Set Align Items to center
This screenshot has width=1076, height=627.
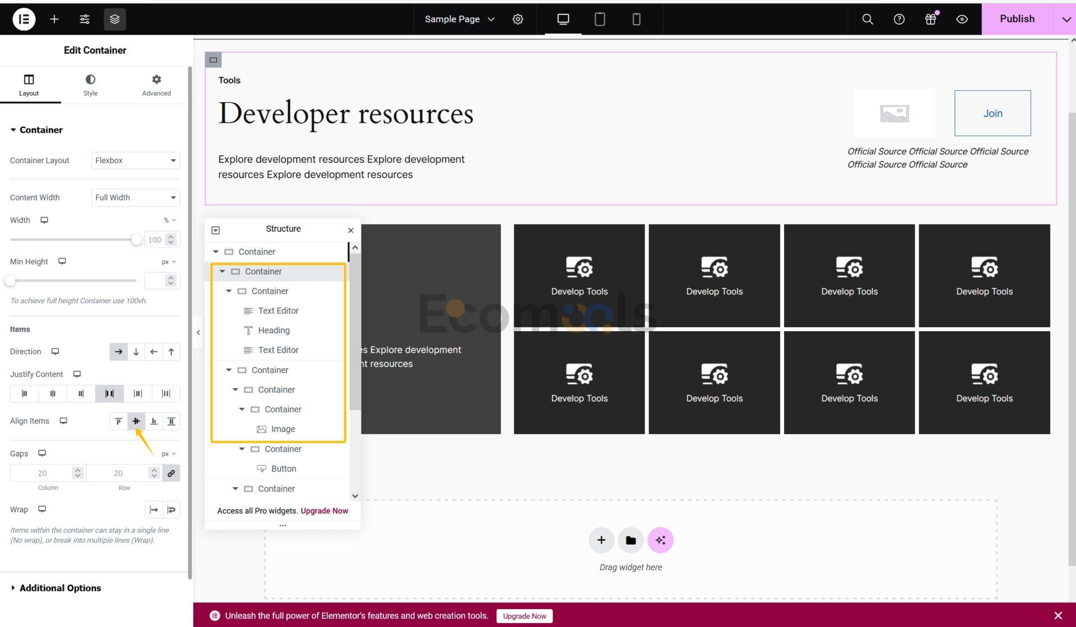coord(136,421)
